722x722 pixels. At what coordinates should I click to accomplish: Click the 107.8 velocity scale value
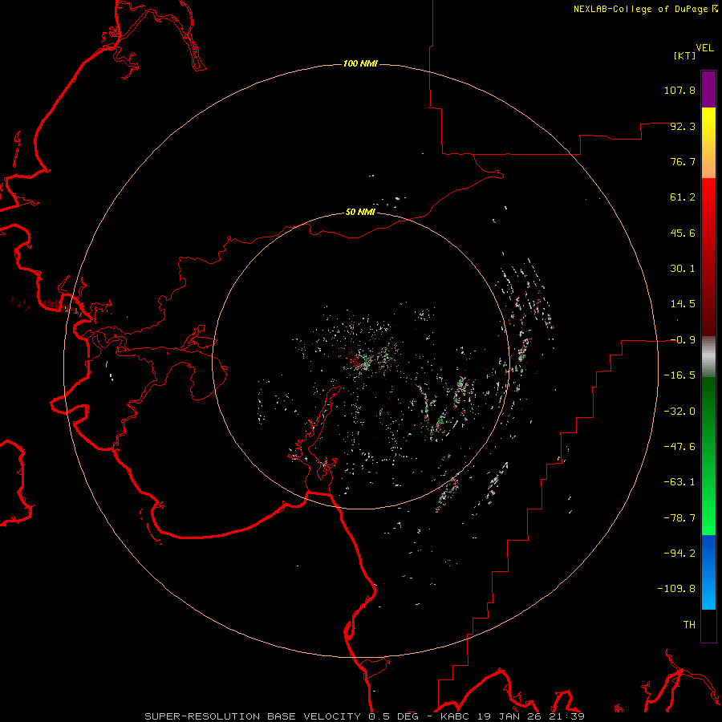coord(679,90)
